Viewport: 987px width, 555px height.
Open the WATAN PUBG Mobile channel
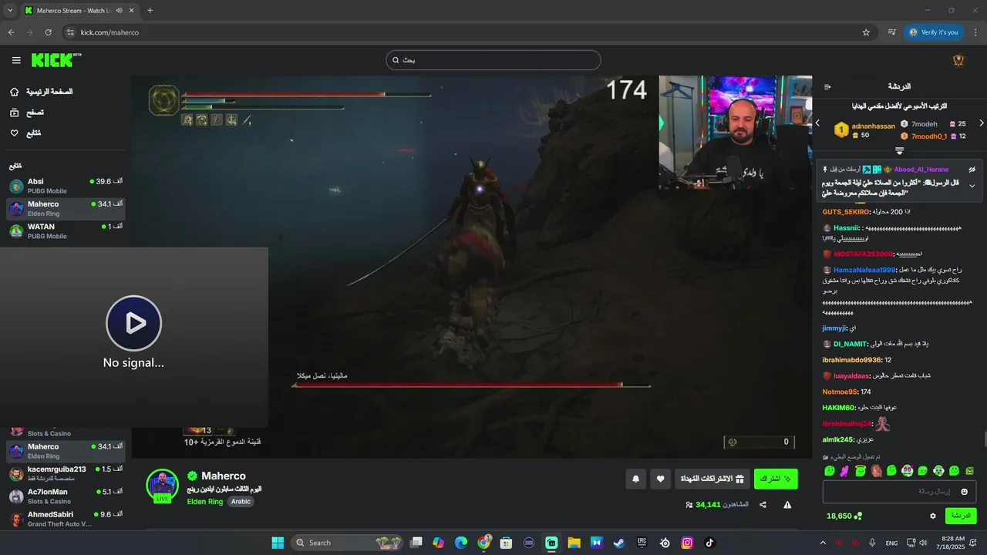click(x=66, y=231)
